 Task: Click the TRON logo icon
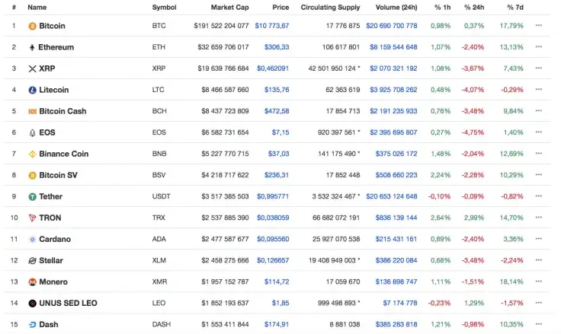[32, 218]
